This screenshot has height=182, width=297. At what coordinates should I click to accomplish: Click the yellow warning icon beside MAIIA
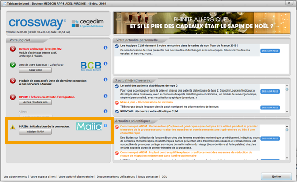pyautogui.click(x=13, y=127)
